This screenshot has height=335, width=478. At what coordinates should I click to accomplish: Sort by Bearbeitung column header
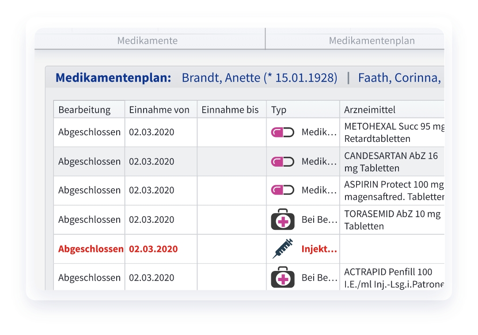84,110
